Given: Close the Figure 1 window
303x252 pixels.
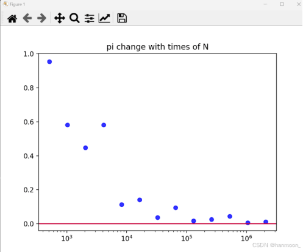Looking at the screenshot, I should click(299, 4).
